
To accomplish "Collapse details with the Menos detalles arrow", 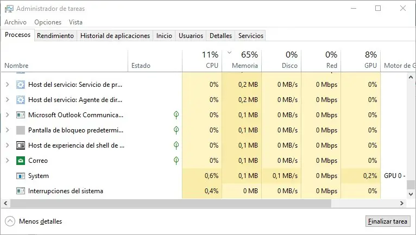I will tap(10, 221).
